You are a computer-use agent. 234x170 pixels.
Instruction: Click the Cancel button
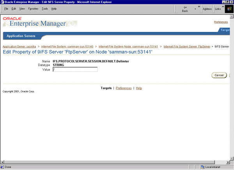coord(219,75)
